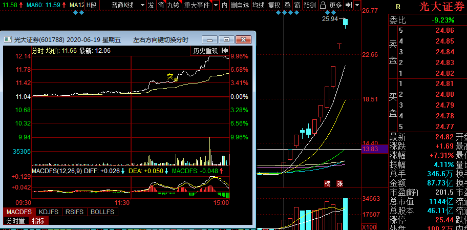Select the 分时量 tab
Screen dimensions: 467x230
(x=16, y=221)
